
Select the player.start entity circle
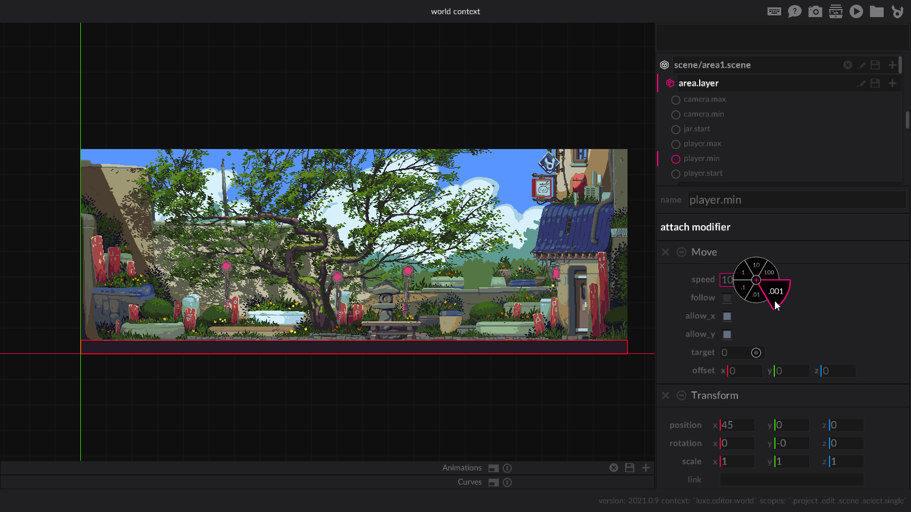tap(676, 174)
